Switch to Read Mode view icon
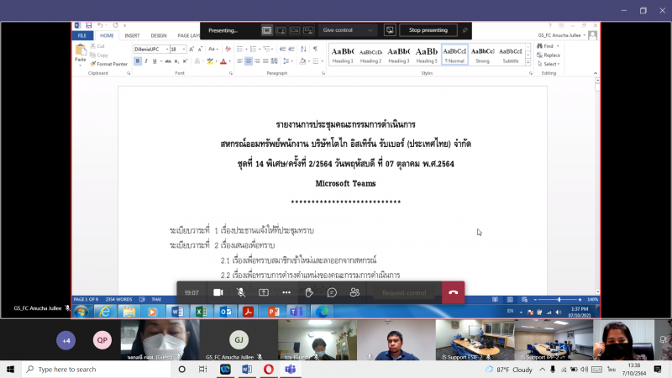Image resolution: width=672 pixels, height=378 pixels. tap(495, 300)
